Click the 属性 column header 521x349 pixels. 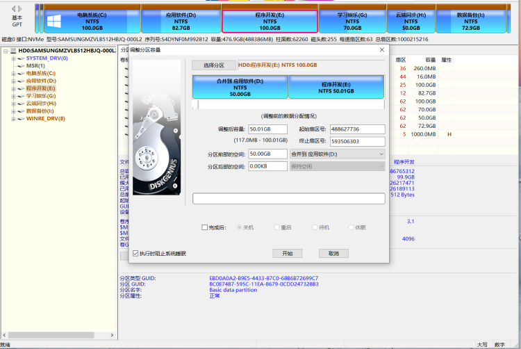click(446, 60)
